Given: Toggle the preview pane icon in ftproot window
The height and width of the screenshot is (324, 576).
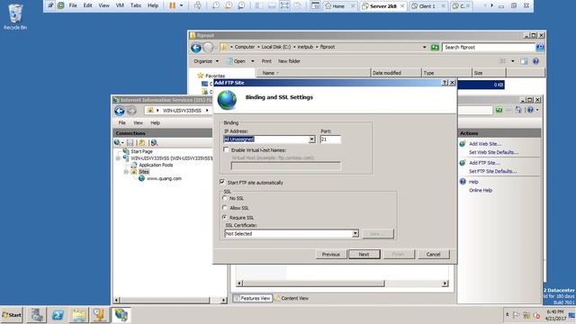Looking at the screenshot, I should click(x=524, y=61).
